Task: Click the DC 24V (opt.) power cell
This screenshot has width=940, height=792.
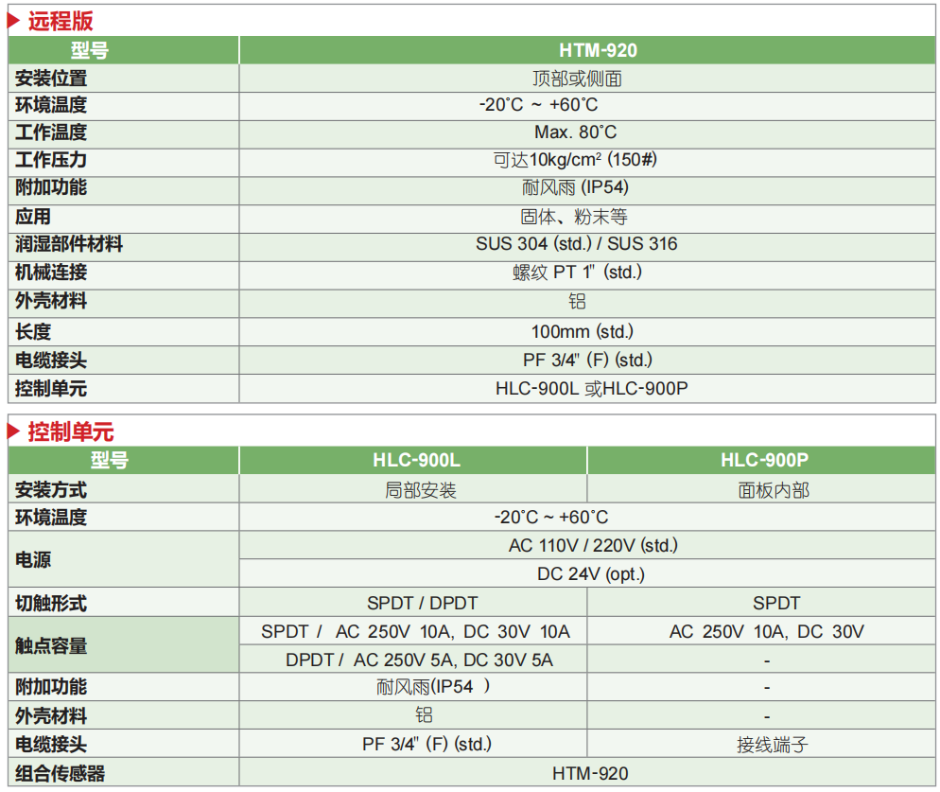Action: (x=587, y=573)
